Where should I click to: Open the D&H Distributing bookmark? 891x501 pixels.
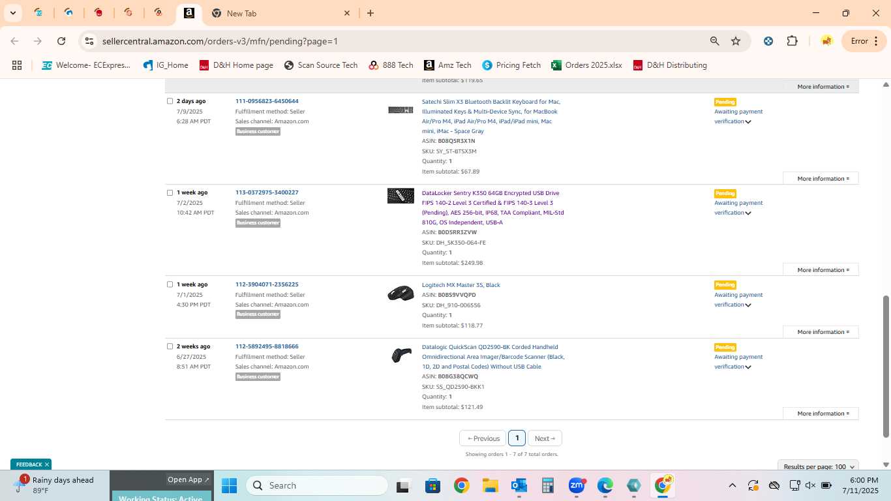[x=670, y=65]
